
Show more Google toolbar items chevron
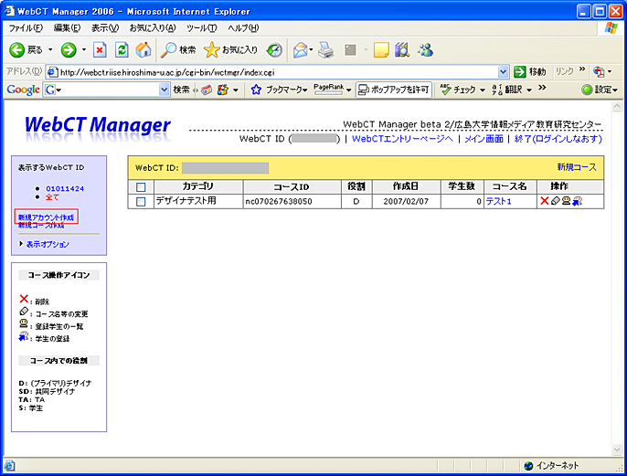pyautogui.click(x=542, y=87)
